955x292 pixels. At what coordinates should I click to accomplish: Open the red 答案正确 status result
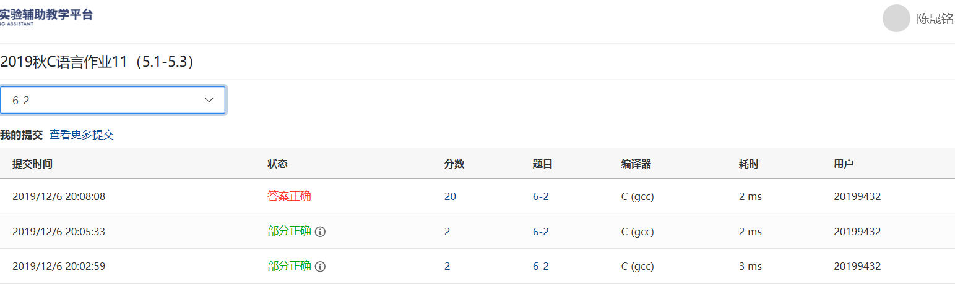coord(289,196)
